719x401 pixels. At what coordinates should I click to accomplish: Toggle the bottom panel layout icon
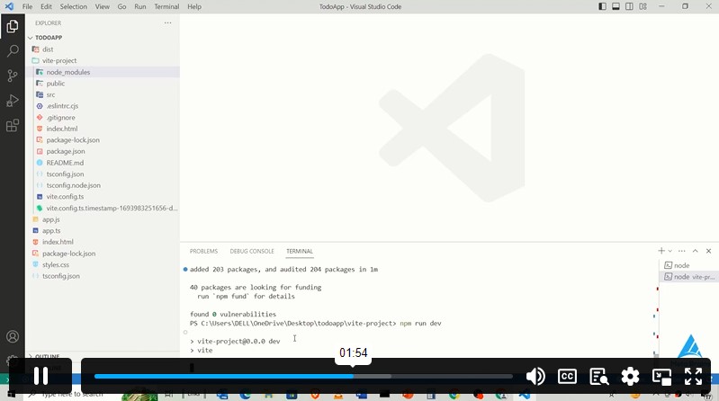pyautogui.click(x=616, y=6)
